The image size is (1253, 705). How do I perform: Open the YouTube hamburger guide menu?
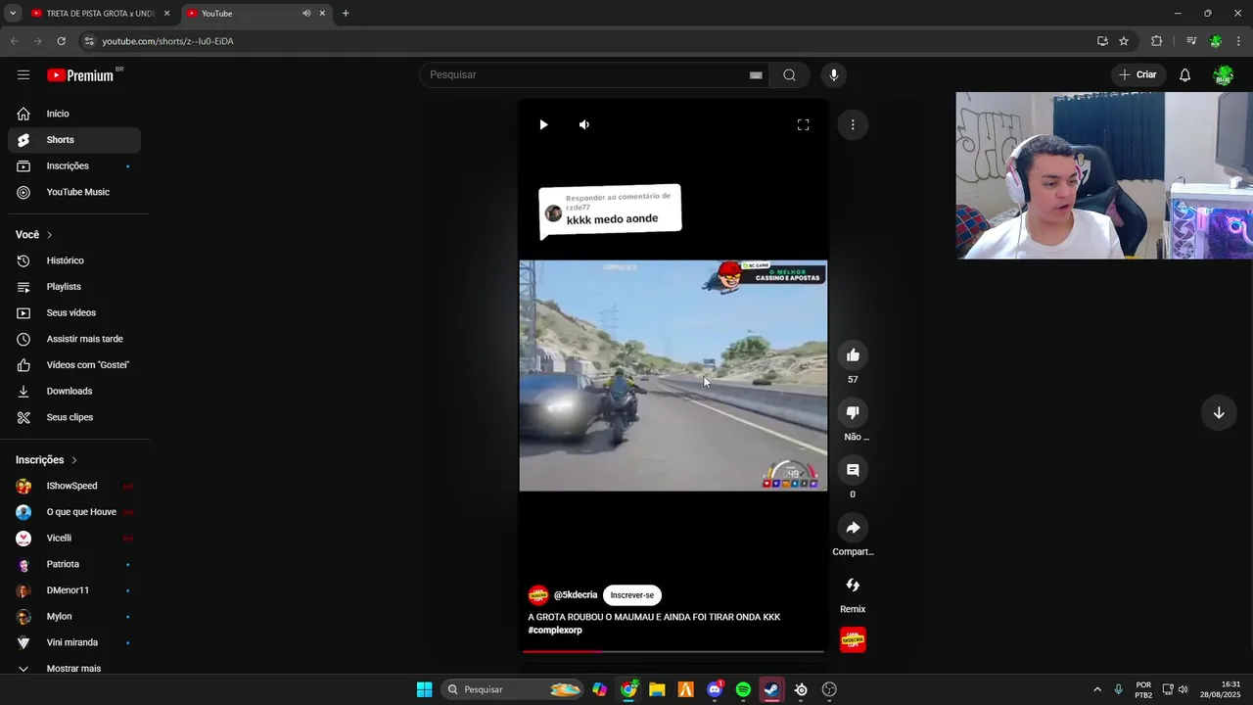pyautogui.click(x=23, y=75)
